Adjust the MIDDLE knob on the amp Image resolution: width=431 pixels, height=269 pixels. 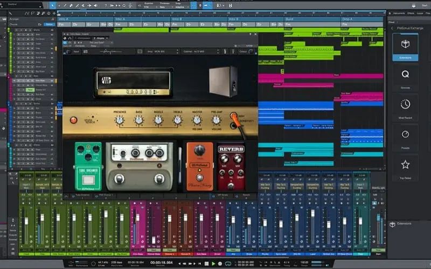click(158, 120)
